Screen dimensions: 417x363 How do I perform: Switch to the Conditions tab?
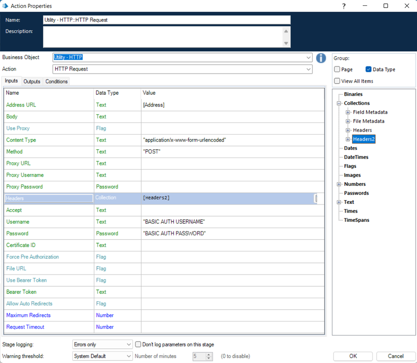[x=56, y=81]
